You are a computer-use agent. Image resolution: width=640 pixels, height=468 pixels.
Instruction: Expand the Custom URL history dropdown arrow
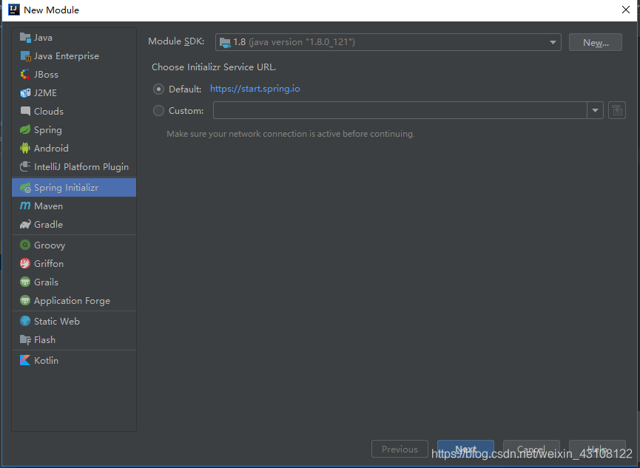click(595, 111)
